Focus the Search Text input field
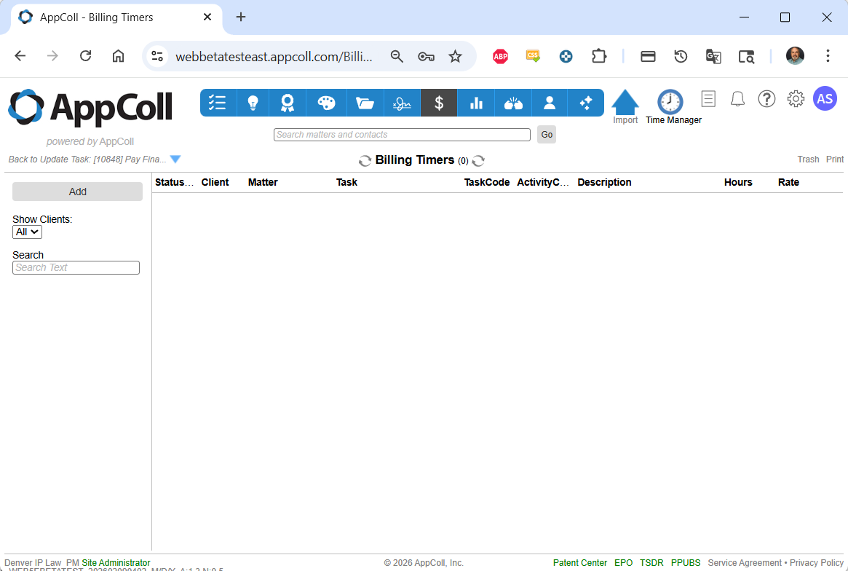This screenshot has height=571, width=848. (x=76, y=268)
